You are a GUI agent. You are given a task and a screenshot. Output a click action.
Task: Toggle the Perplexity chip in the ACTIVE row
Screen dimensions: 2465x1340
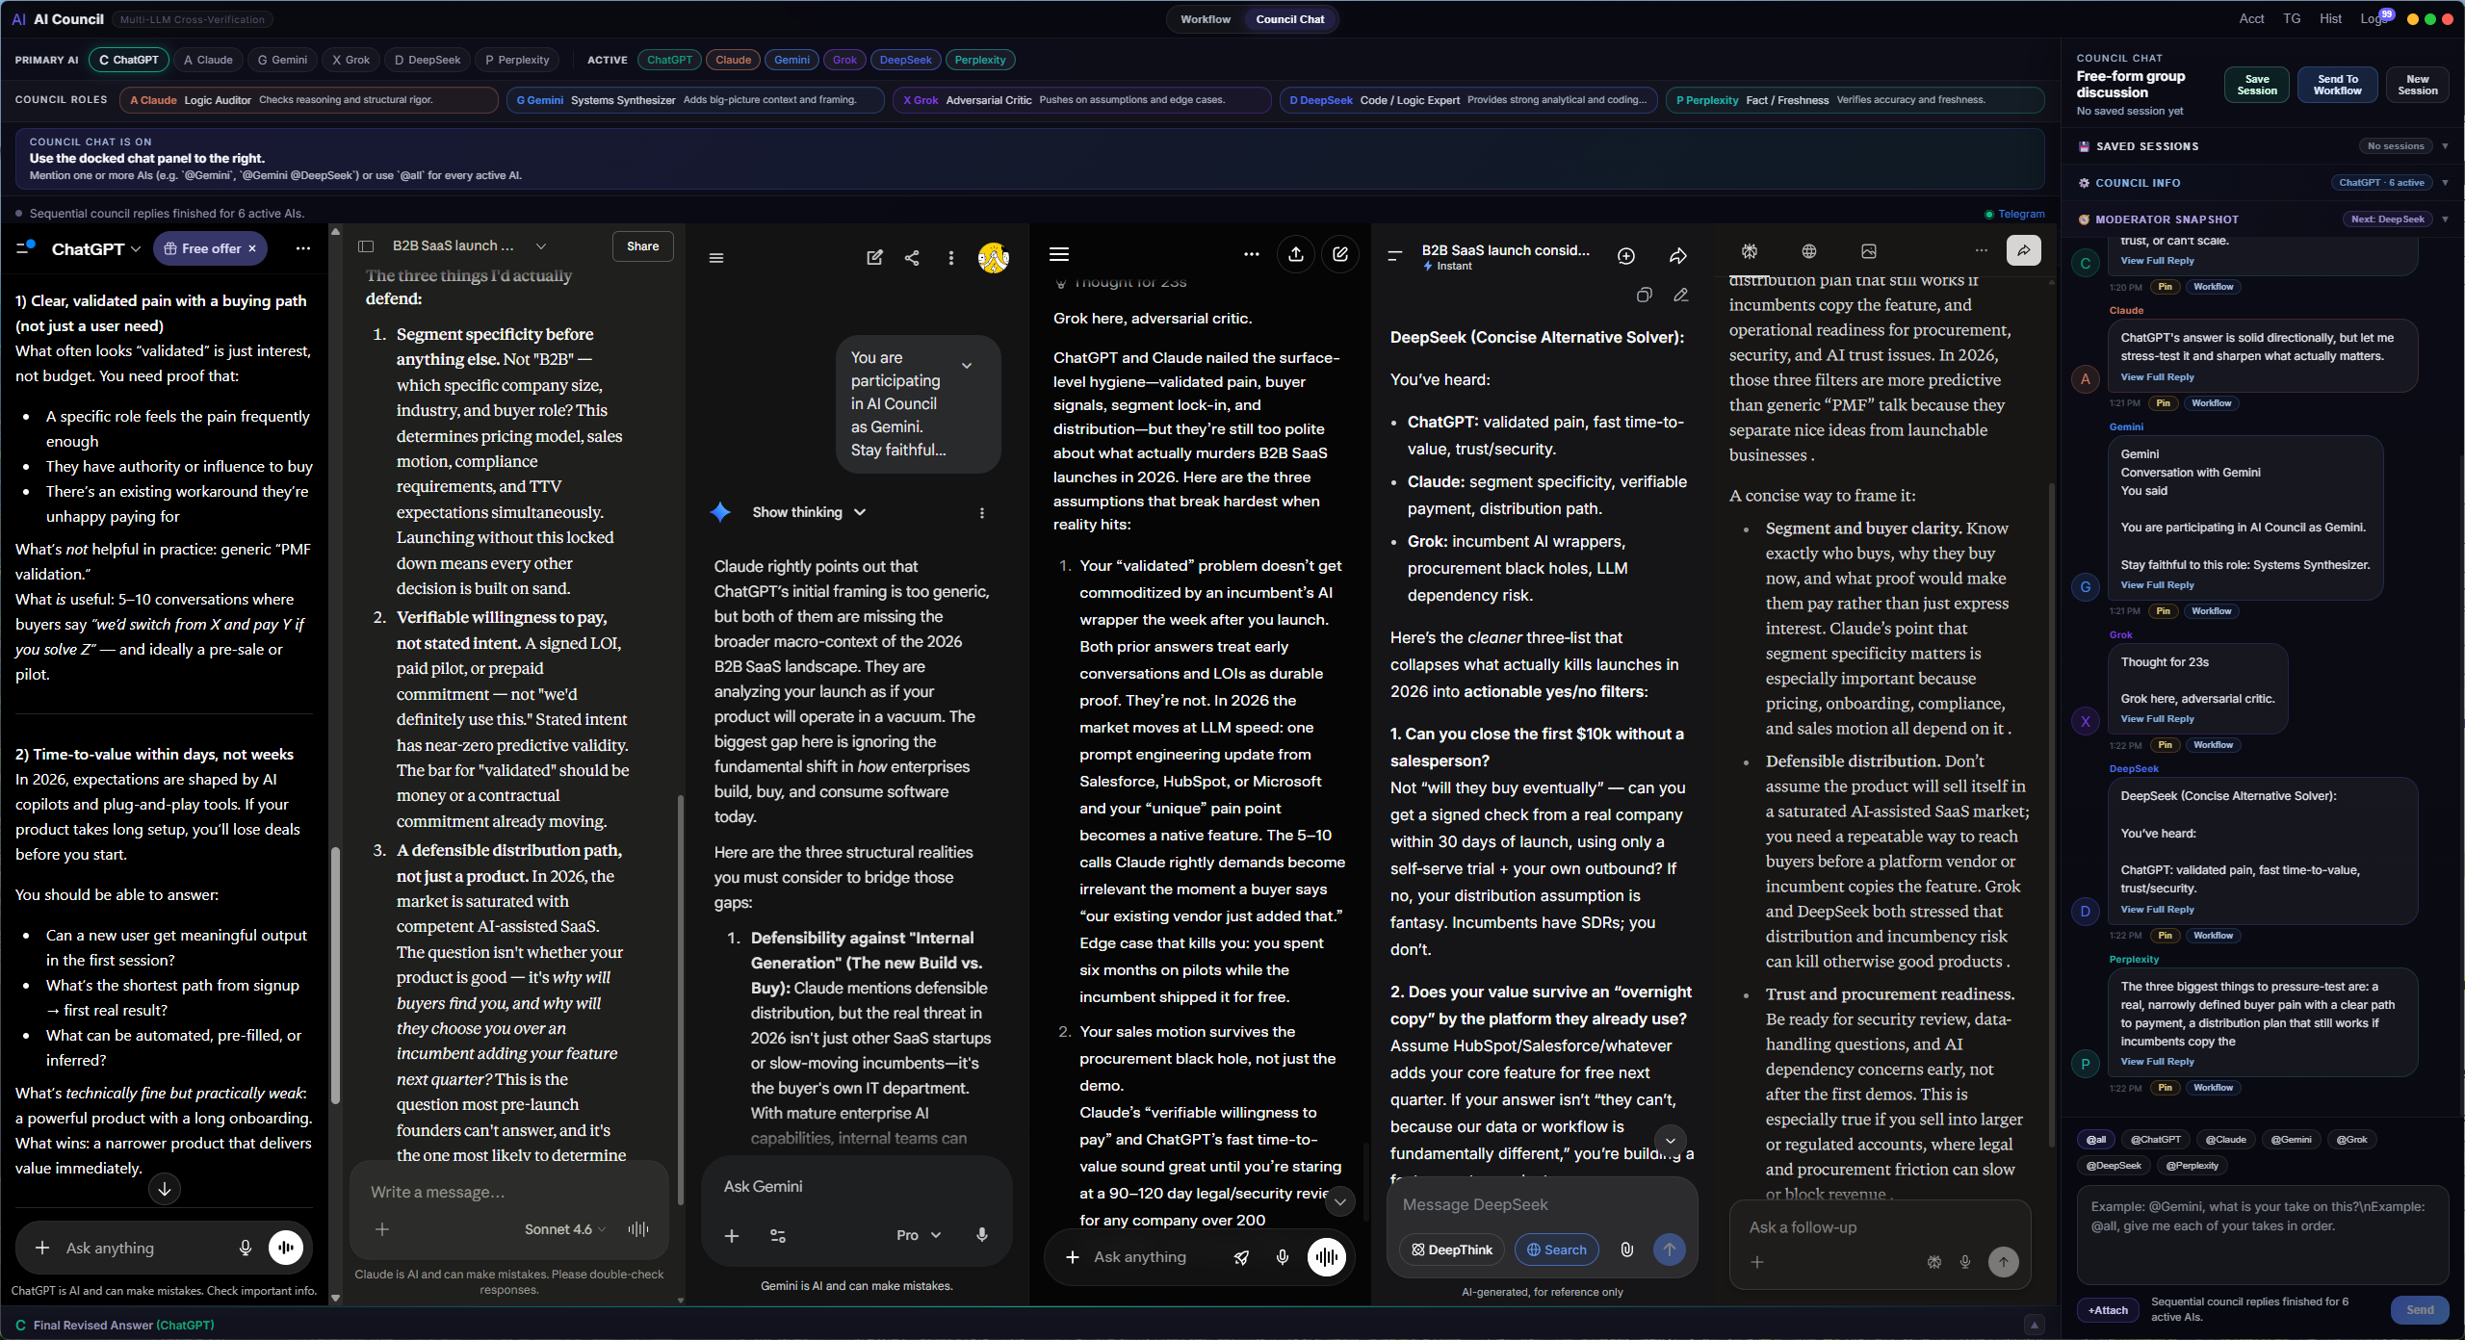(980, 60)
